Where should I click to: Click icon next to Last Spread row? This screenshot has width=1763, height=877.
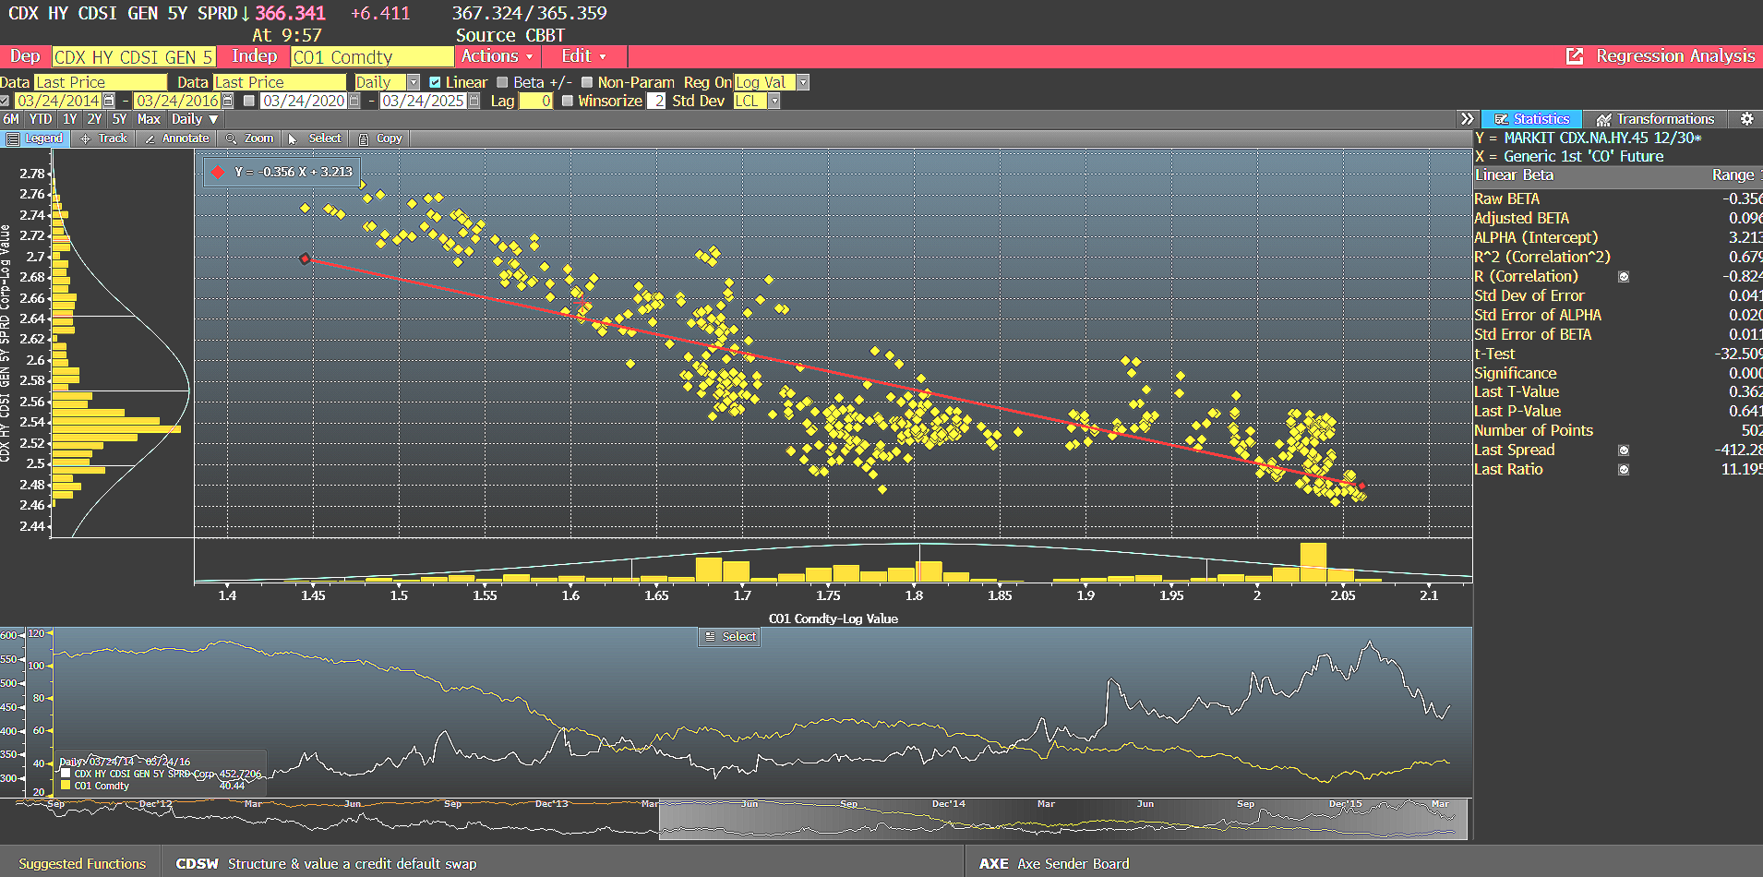[x=1624, y=451]
